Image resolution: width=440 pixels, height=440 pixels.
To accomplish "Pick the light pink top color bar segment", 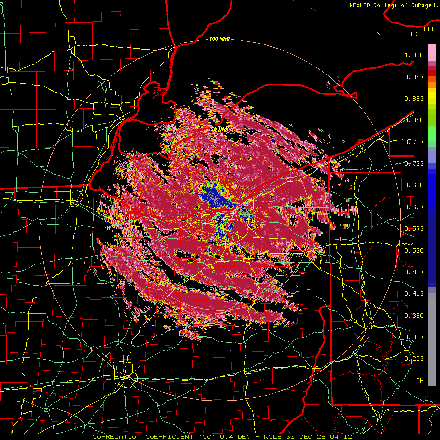I will [x=432, y=52].
